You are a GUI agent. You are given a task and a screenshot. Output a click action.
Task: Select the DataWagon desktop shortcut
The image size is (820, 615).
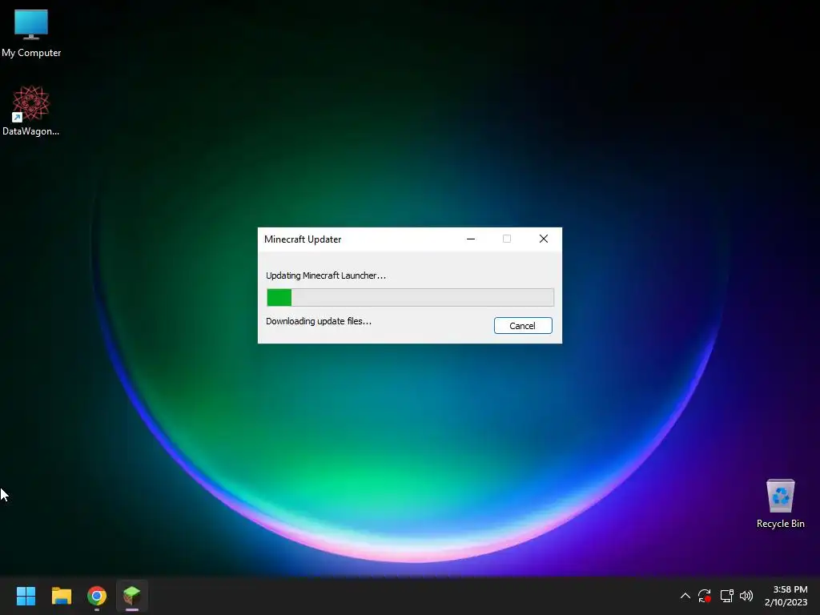(31, 111)
